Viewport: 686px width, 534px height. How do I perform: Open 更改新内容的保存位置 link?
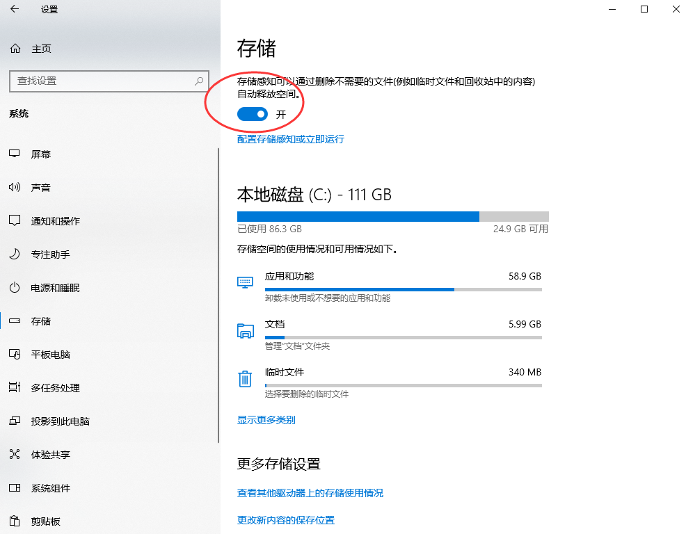tap(286, 520)
